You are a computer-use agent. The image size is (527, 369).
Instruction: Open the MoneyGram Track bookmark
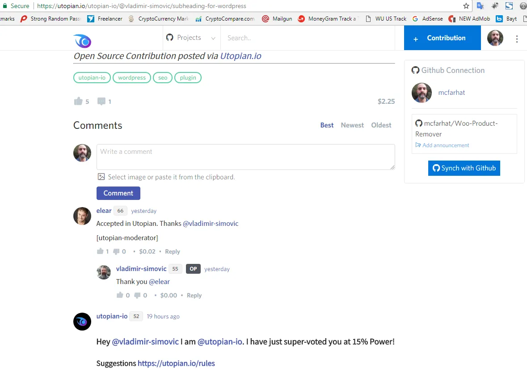tap(328, 18)
